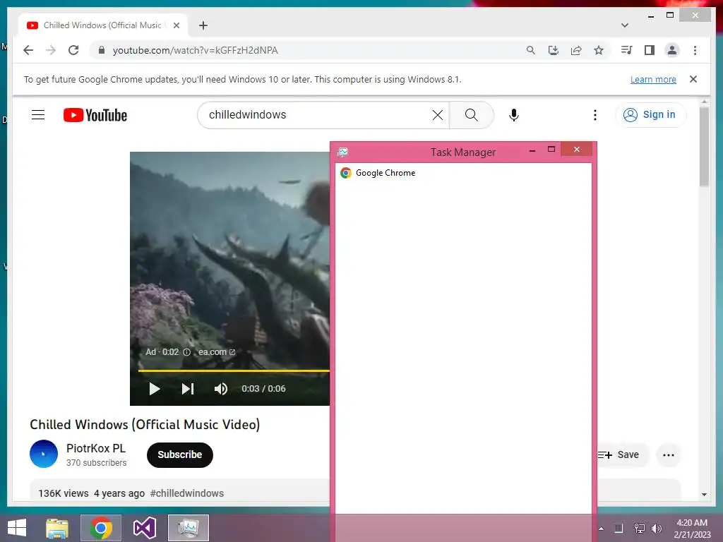Click the scrollbar down arrow
Viewport: 723px width, 542px height.
[x=704, y=495]
